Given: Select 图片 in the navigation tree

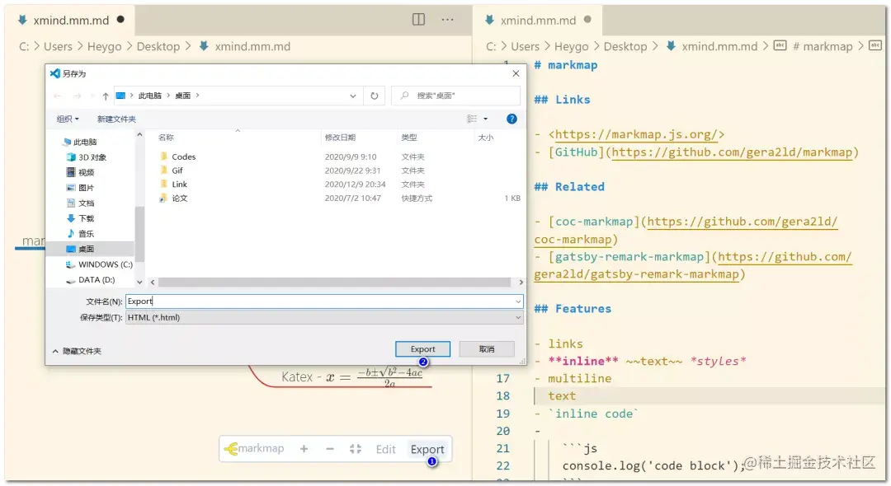Looking at the screenshot, I should [x=80, y=188].
